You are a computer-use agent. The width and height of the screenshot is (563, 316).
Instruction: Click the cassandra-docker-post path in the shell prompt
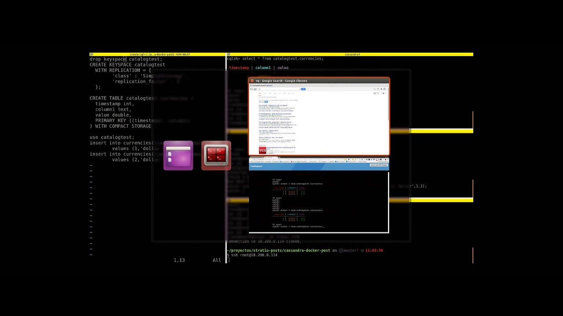pos(278,250)
